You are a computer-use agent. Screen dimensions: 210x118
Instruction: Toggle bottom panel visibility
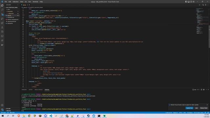[x=189, y=2]
